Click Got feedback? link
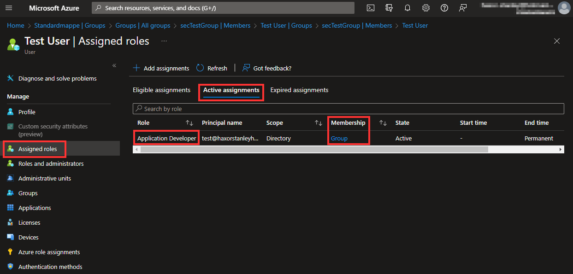 [267, 68]
